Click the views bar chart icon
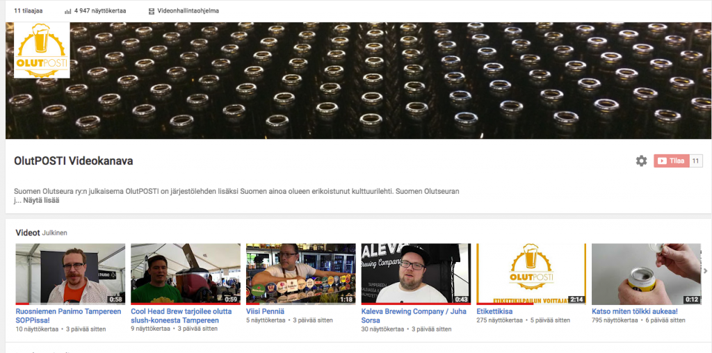 click(68, 11)
